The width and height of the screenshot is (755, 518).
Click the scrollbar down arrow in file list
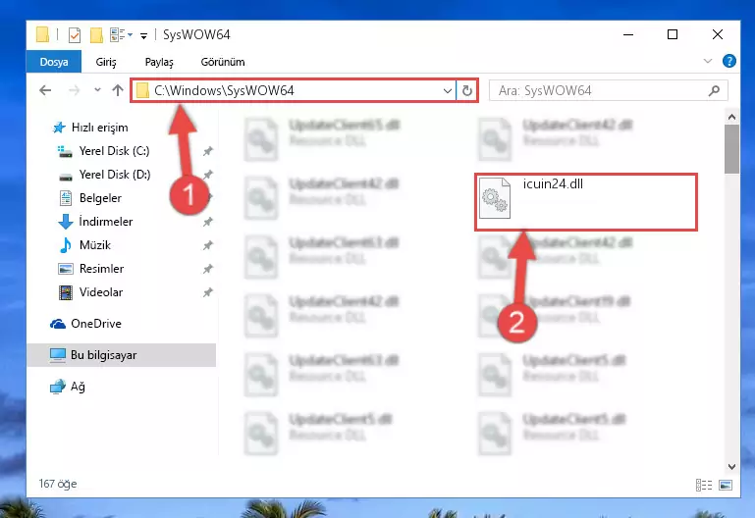click(731, 467)
